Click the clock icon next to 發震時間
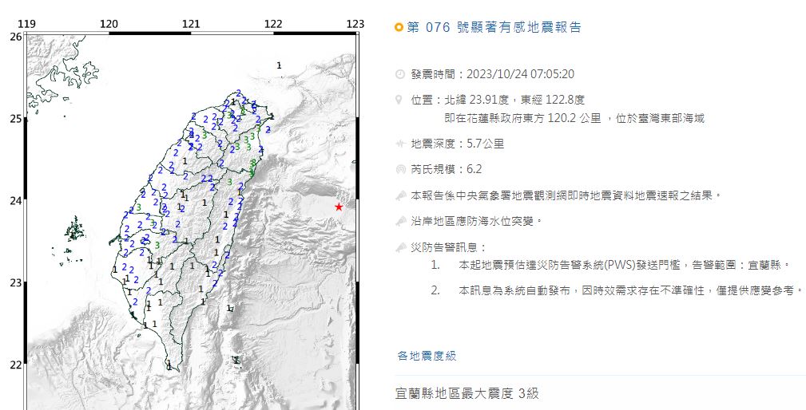Image resolution: width=806 pixels, height=410 pixels. tap(400, 74)
